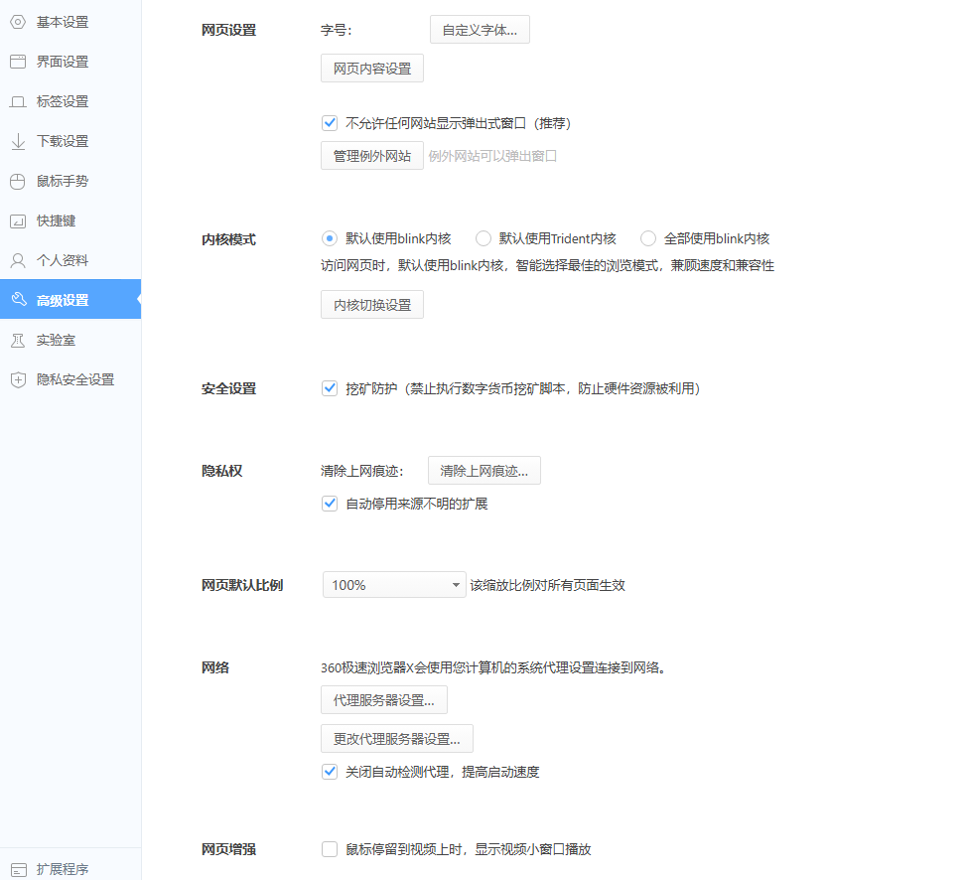Click the hint text 例外网站可以弹出窗口

(x=492, y=156)
